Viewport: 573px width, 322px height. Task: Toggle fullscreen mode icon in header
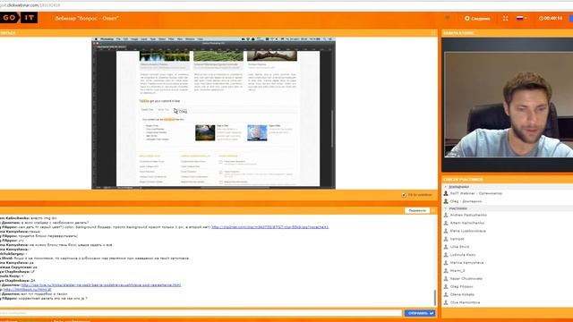[x=505, y=18]
